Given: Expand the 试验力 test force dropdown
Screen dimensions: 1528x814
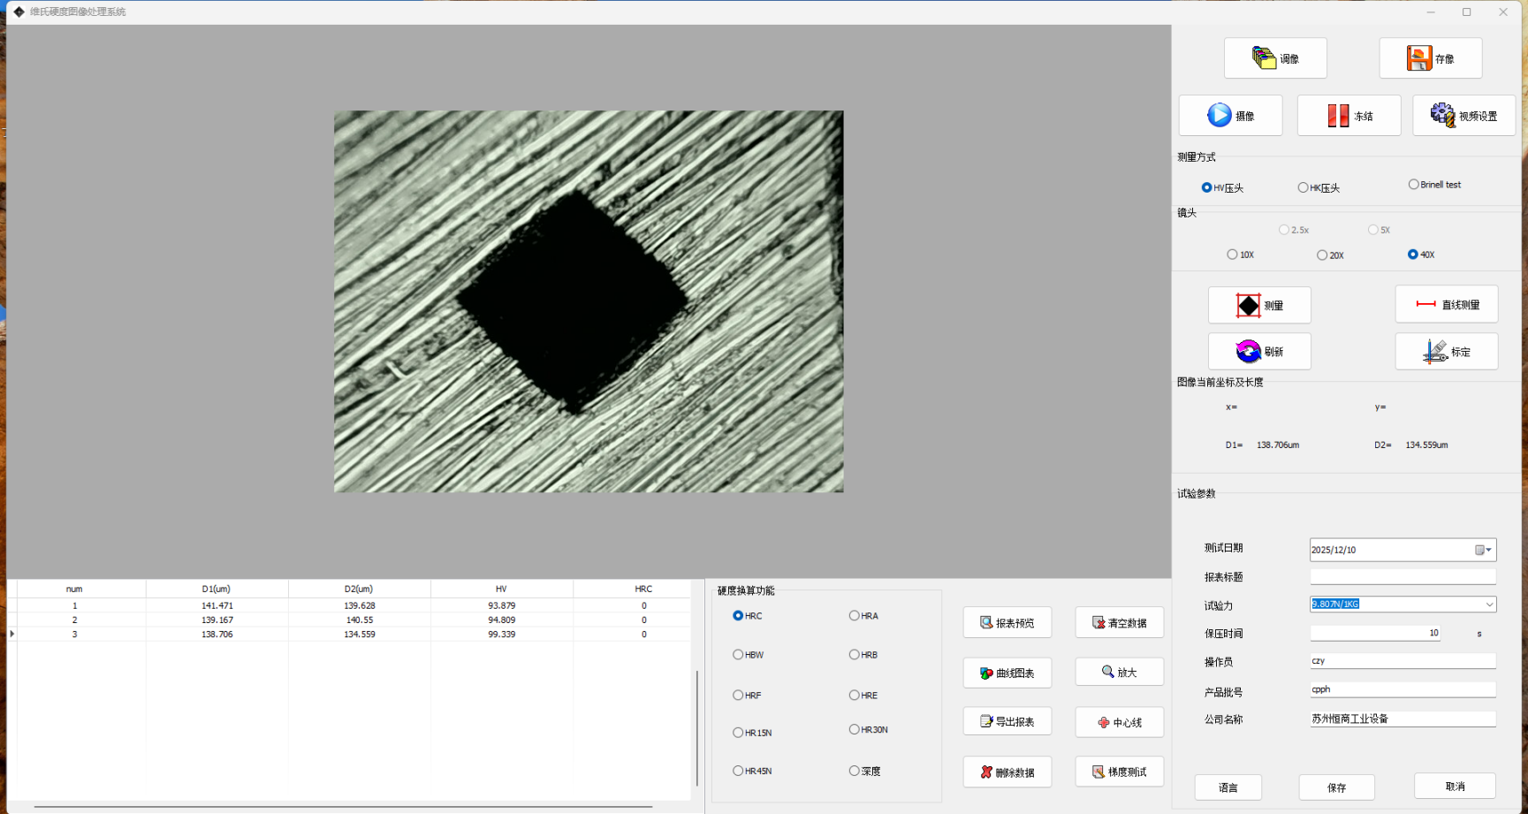Looking at the screenshot, I should tap(1489, 605).
